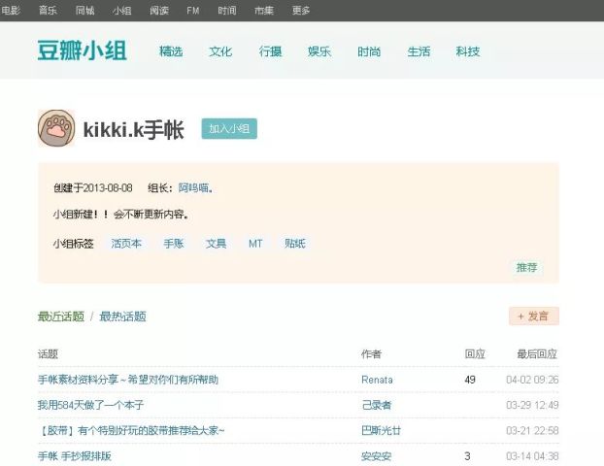Viewport: 604px width, 466px height.
Task: Open 电影 in top navigation bar
Action: (11, 11)
